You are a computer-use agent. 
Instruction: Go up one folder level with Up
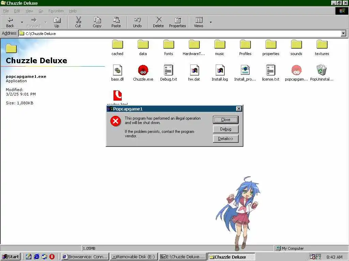(57, 22)
